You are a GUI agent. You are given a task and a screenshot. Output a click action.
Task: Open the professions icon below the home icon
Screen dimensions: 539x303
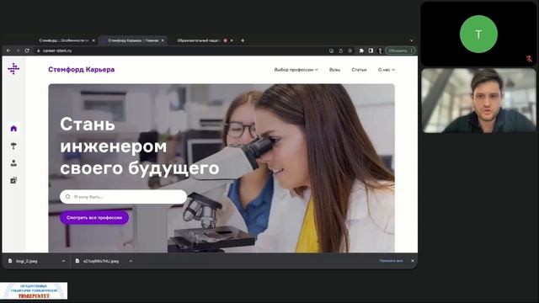(13, 146)
